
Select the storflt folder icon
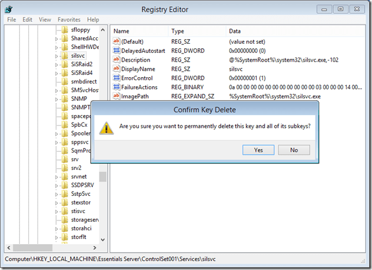tap(65, 237)
